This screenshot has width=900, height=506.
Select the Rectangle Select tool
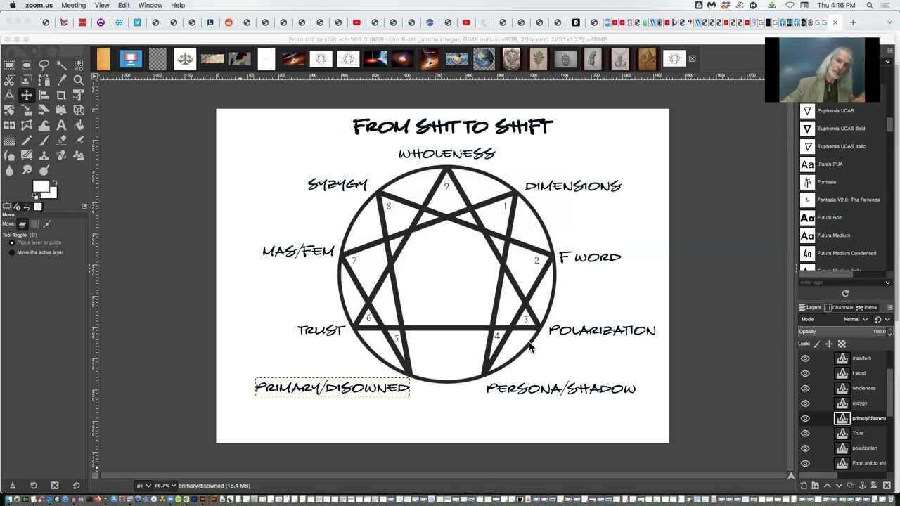click(x=9, y=65)
